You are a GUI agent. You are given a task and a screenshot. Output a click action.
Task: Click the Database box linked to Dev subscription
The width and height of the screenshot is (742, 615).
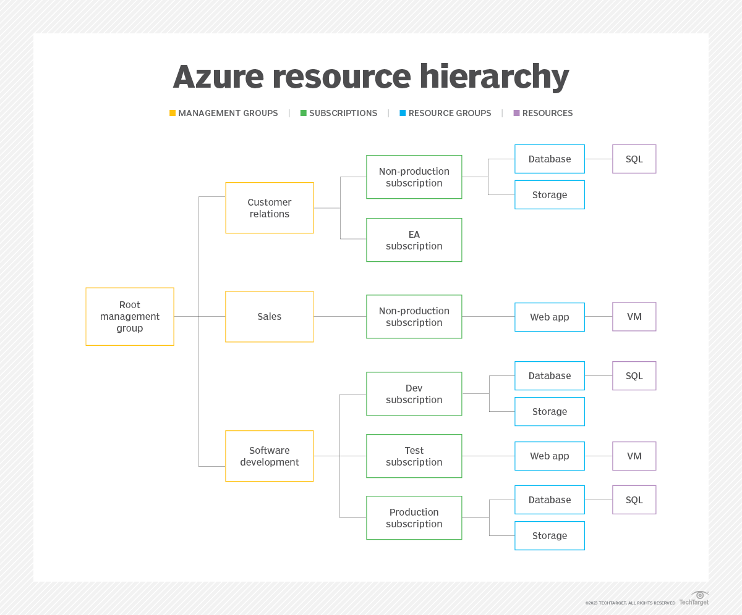549,375
